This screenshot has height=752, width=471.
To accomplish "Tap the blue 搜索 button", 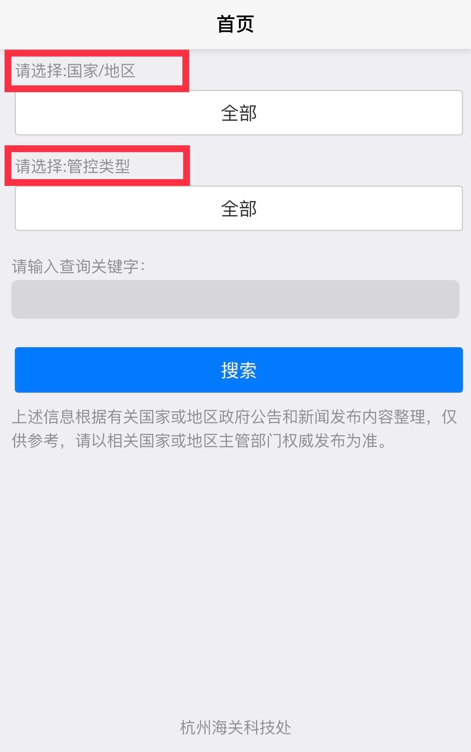I will (x=239, y=370).
